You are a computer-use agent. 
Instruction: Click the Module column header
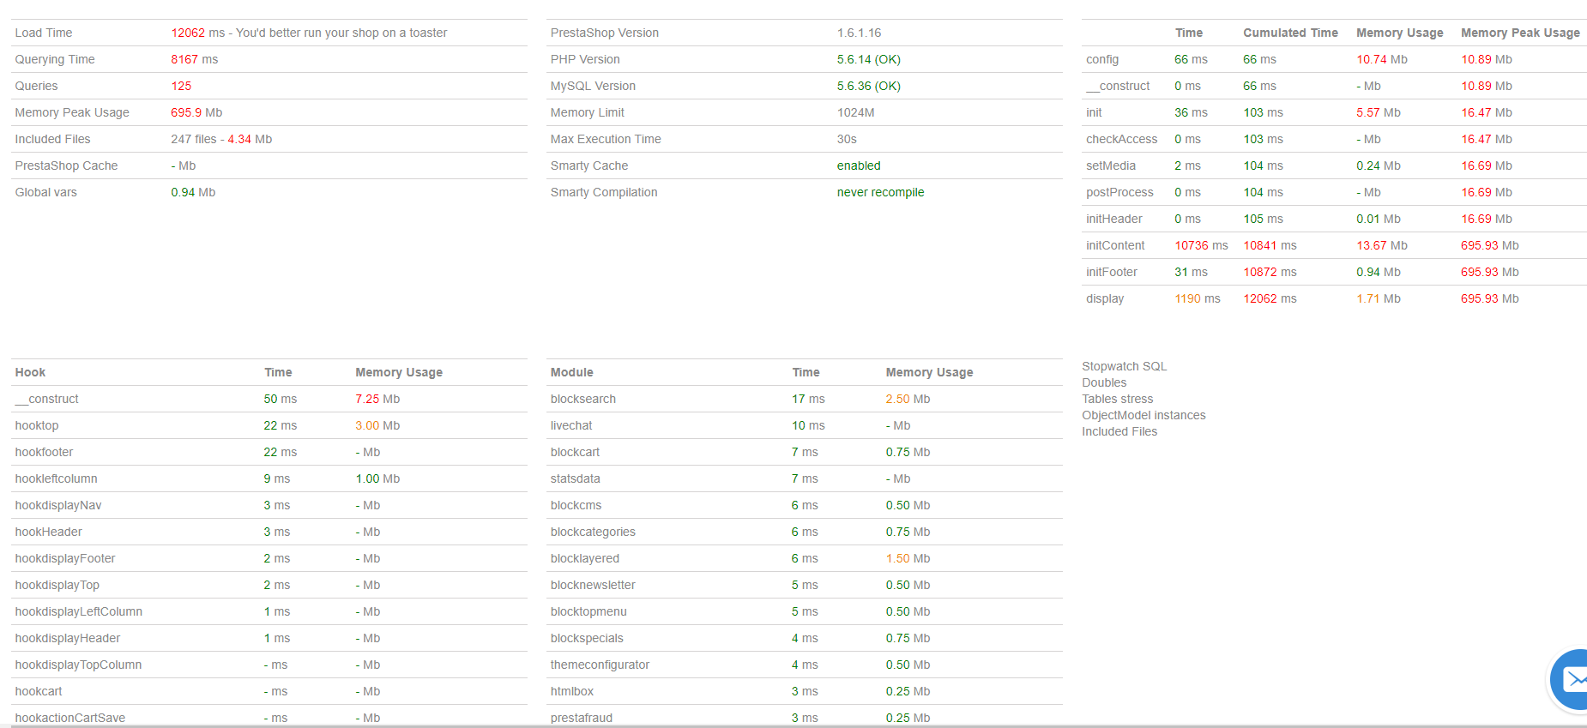pos(572,372)
